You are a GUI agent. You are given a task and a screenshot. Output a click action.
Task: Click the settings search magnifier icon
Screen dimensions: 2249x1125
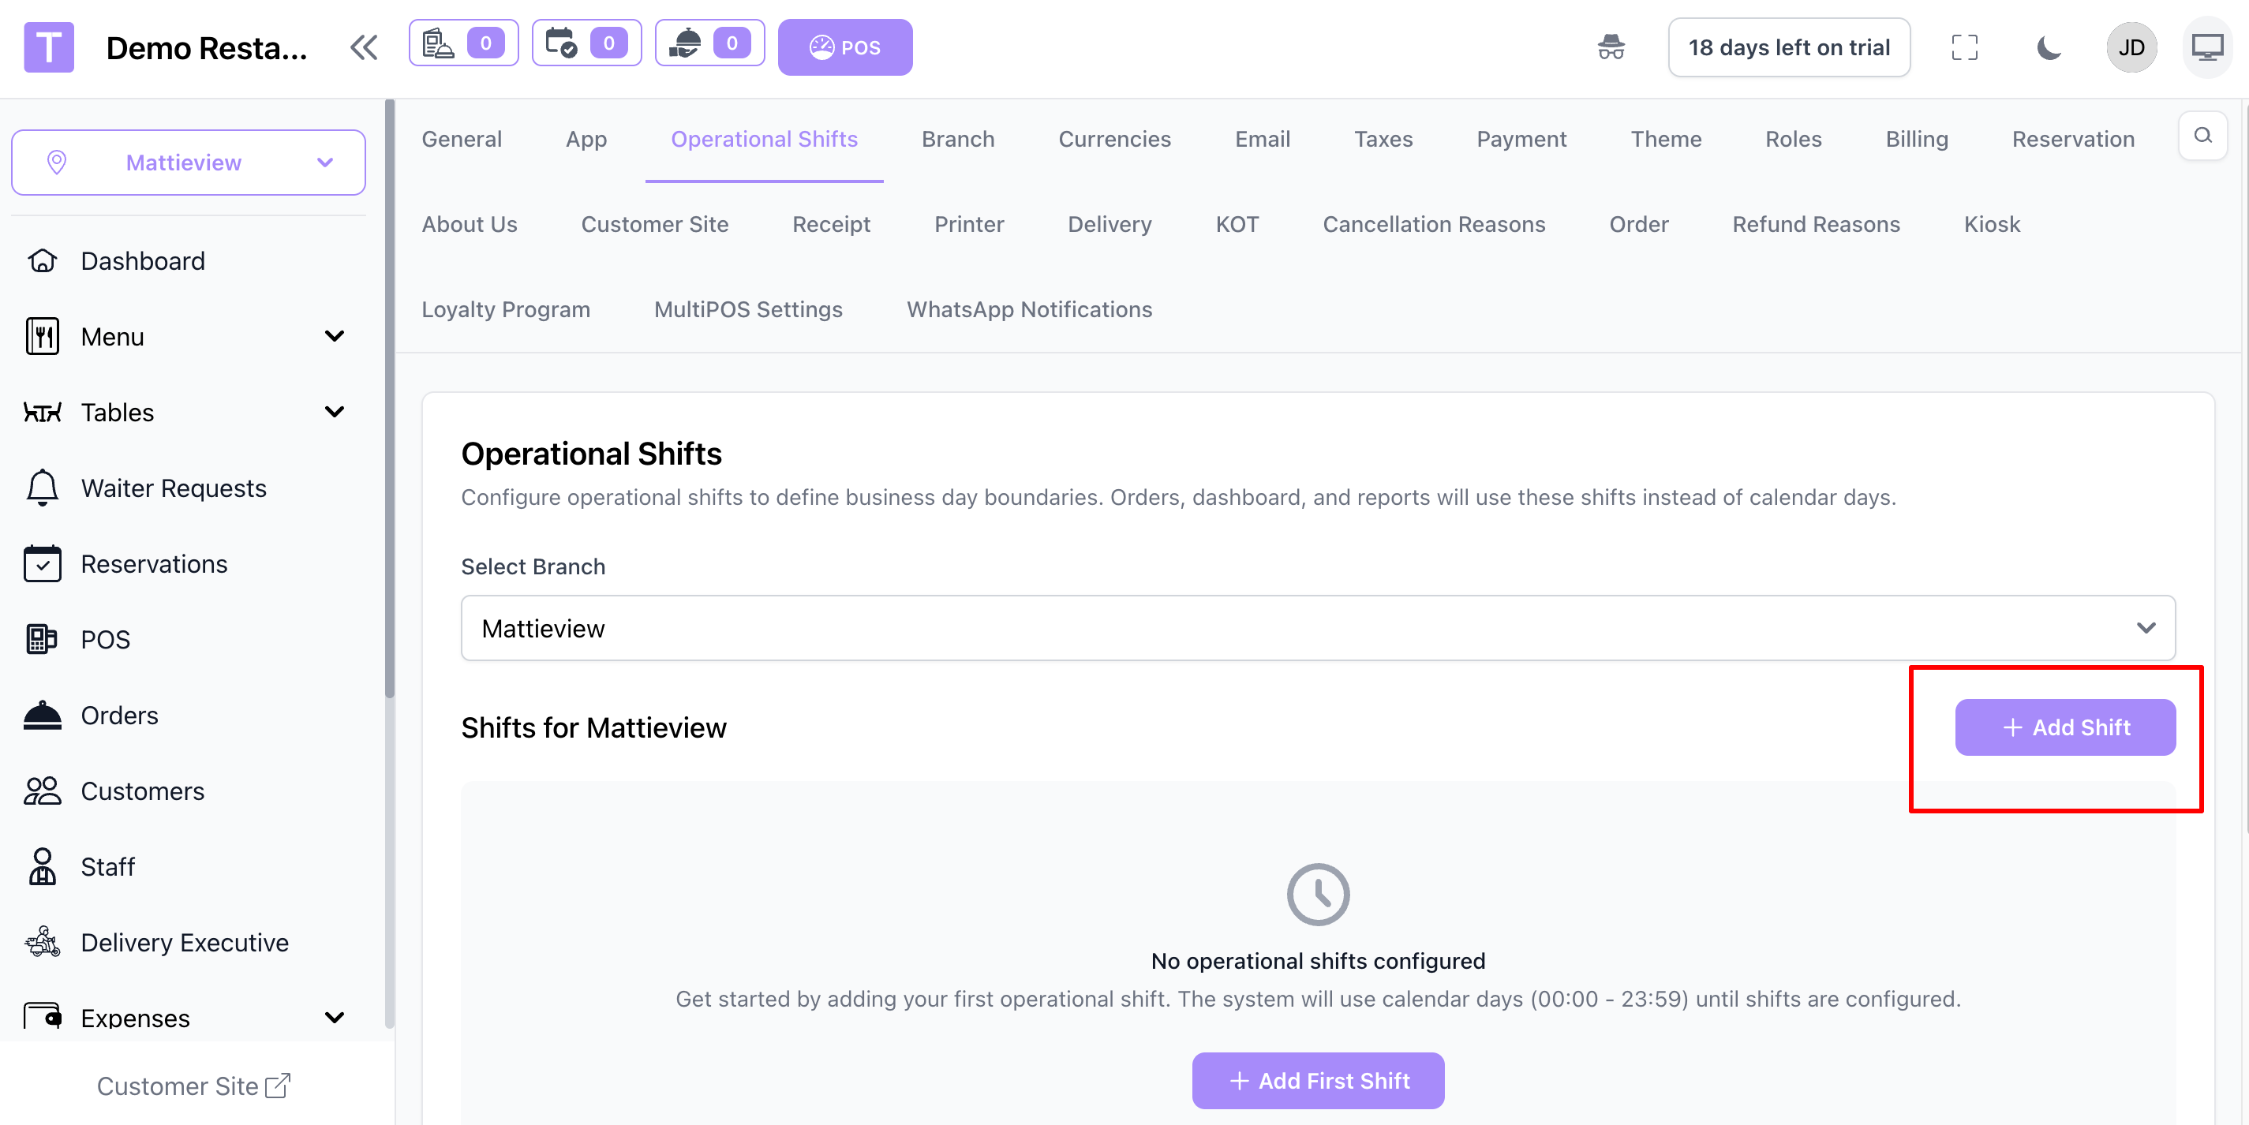(2202, 136)
